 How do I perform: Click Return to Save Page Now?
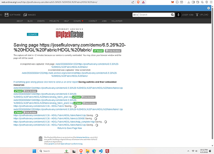[x=69, y=128]
